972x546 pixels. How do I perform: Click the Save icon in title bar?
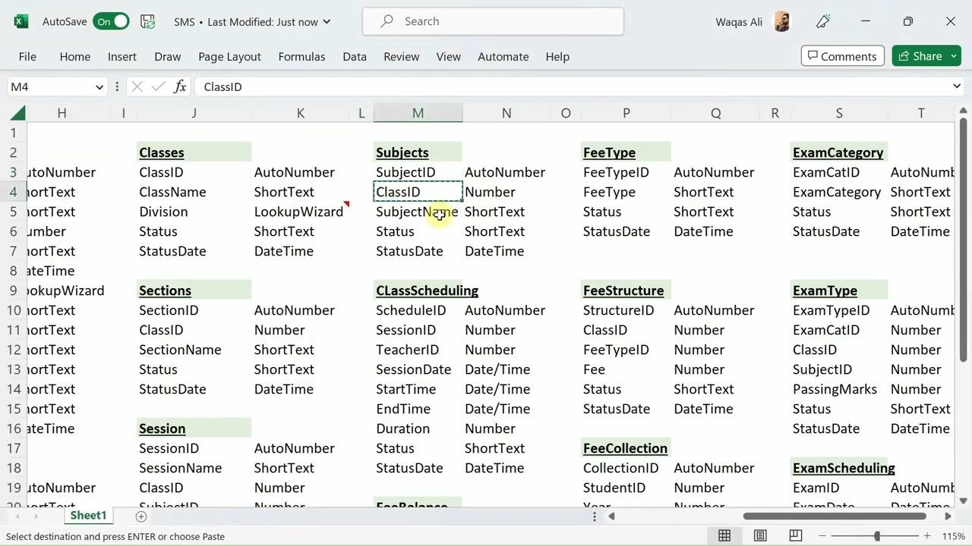[x=148, y=21]
